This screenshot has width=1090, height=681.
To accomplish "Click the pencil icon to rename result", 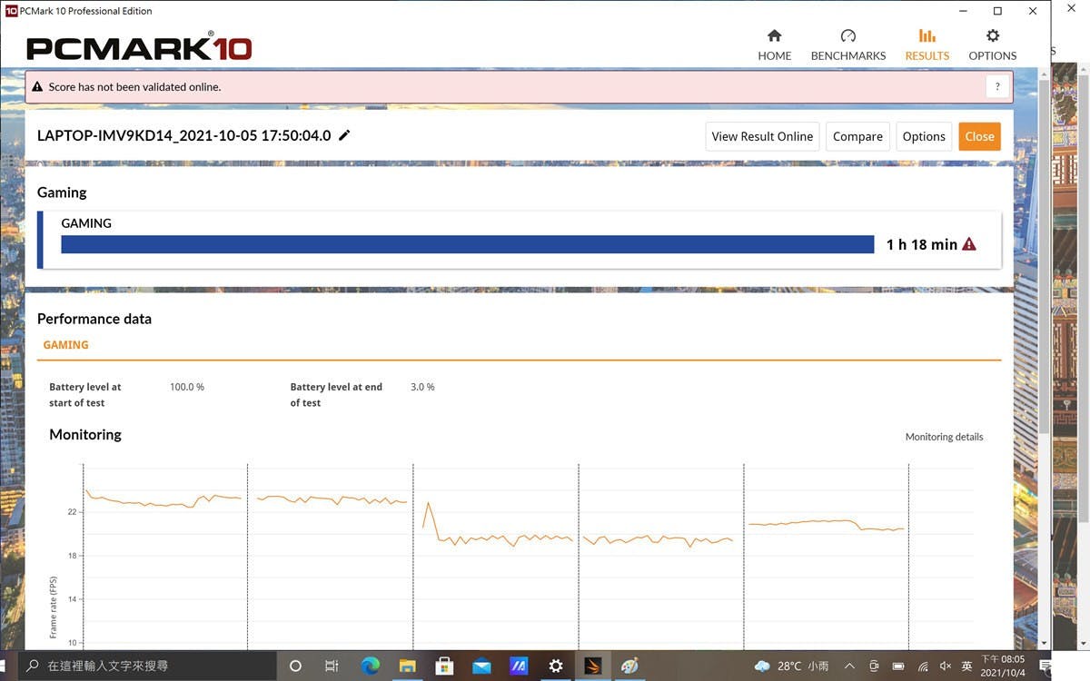I will point(344,136).
